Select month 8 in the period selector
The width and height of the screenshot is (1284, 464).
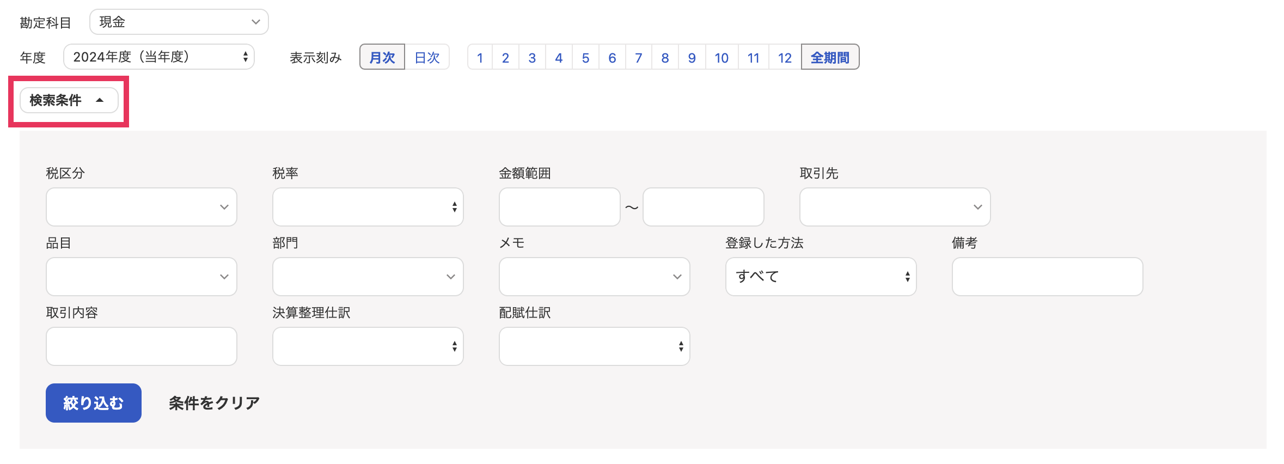click(665, 57)
